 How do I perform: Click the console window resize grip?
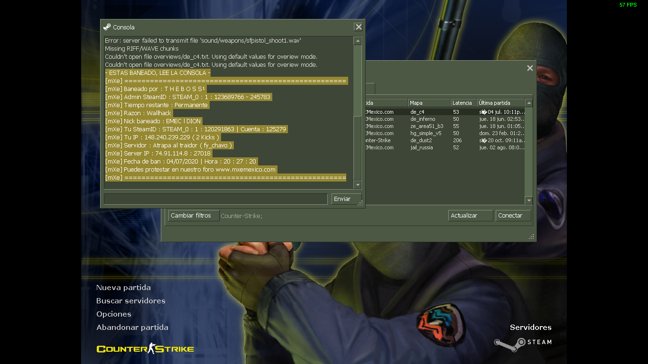coord(361,203)
